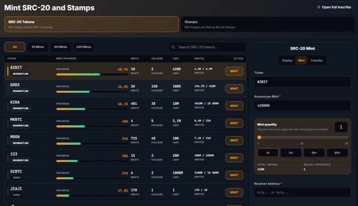Choose 1× mint quantity preset
The width and height of the screenshot is (358, 206).
point(268,153)
